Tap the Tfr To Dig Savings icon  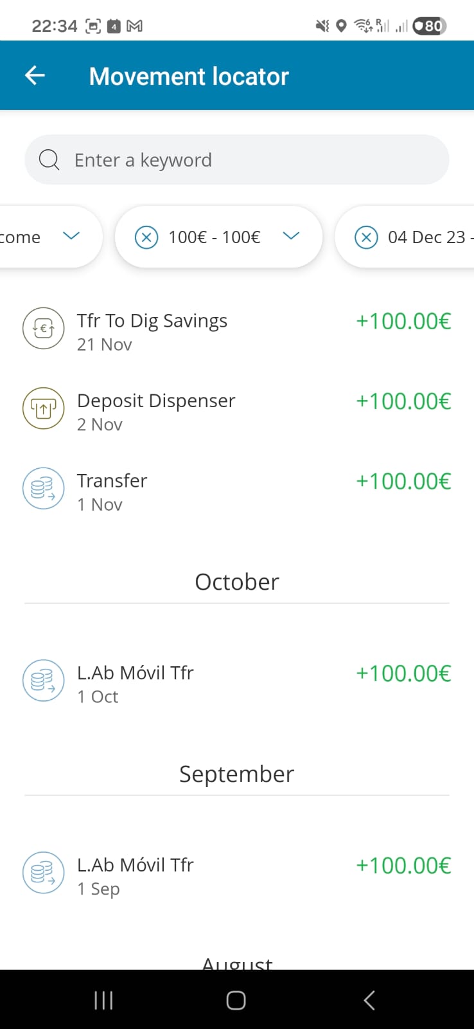click(x=44, y=329)
